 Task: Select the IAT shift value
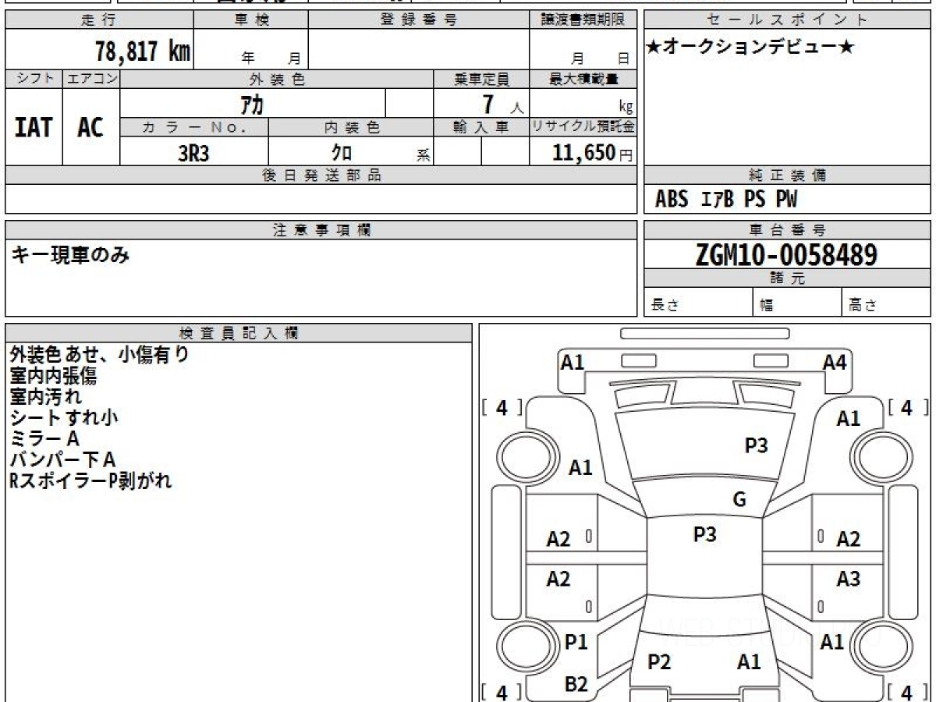click(x=34, y=127)
